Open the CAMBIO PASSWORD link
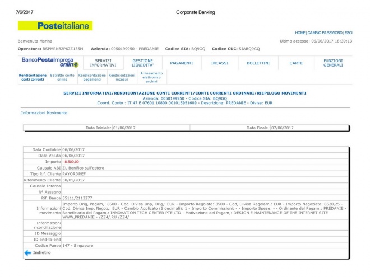The width and height of the screenshot is (370, 277). [326, 32]
